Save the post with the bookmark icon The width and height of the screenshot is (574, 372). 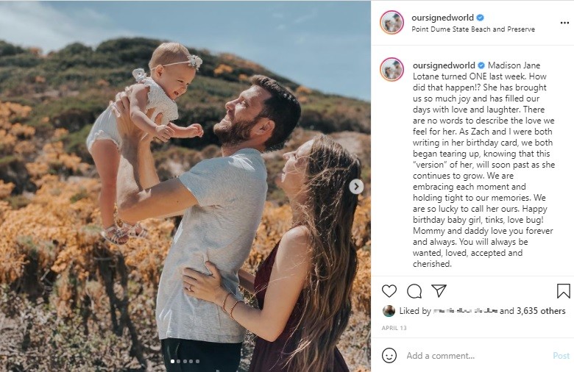(x=564, y=291)
